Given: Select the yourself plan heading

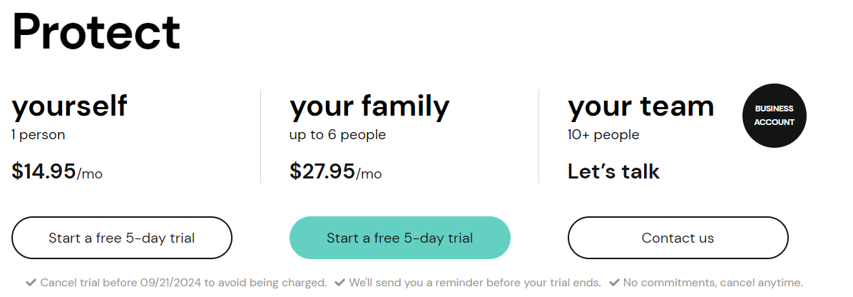Looking at the screenshot, I should click(x=69, y=106).
